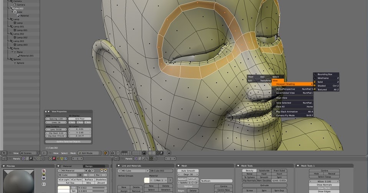Open the outliner window type selector
Viewport: 368px width, 193px height.
click(x=4, y=153)
